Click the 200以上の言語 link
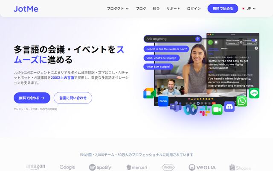 tap(62, 78)
